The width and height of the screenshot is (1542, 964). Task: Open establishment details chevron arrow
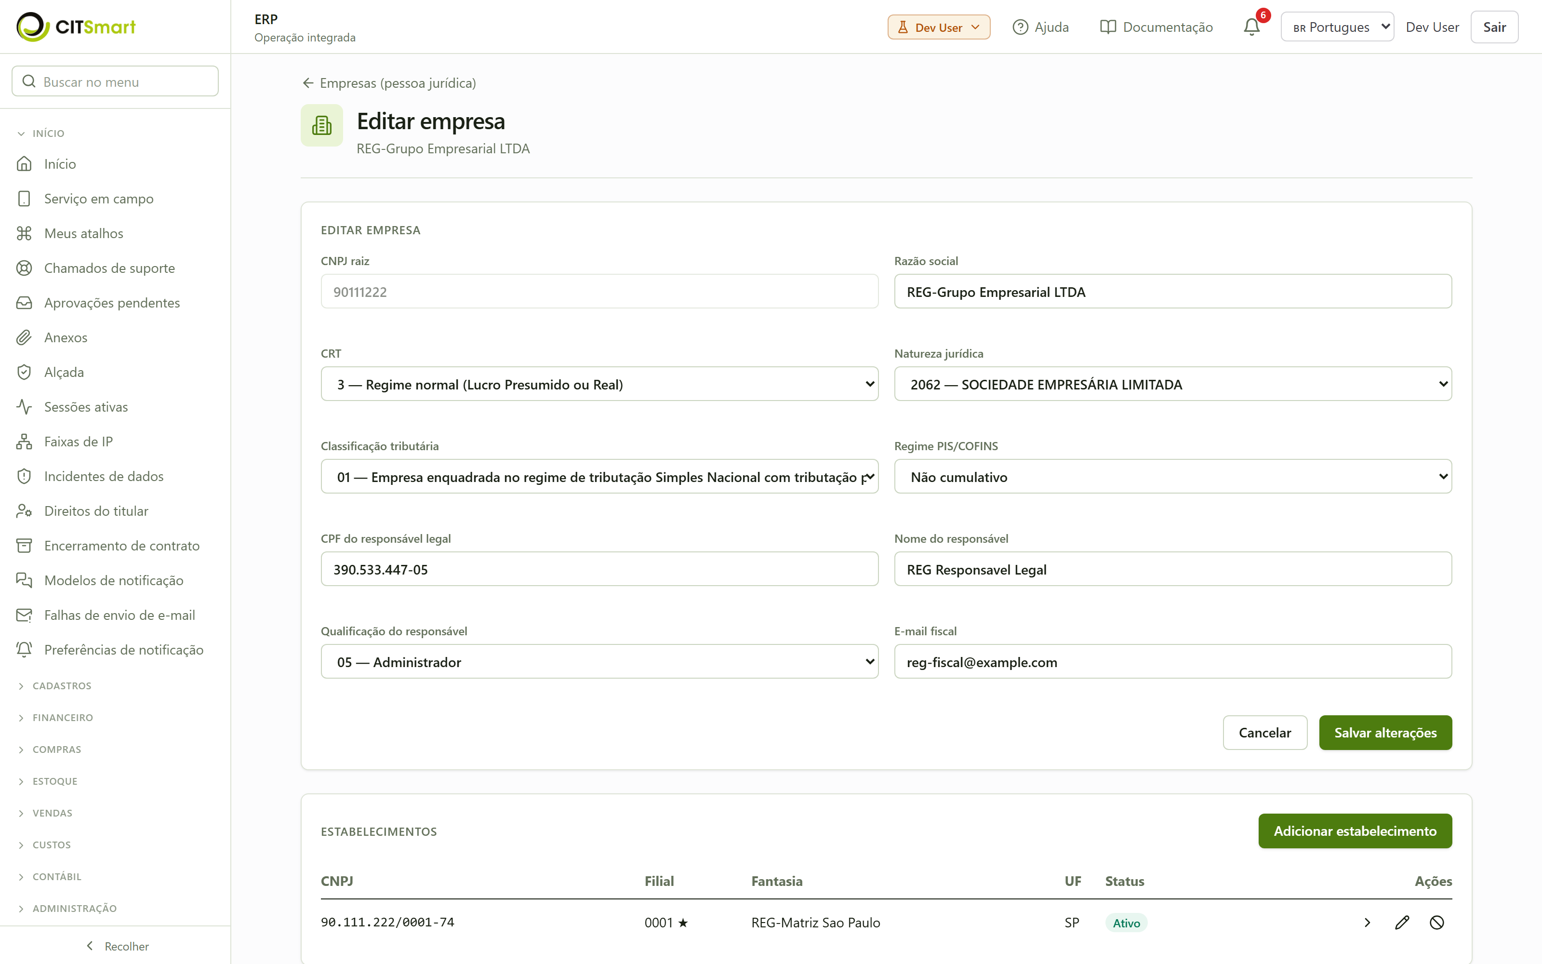(1367, 923)
